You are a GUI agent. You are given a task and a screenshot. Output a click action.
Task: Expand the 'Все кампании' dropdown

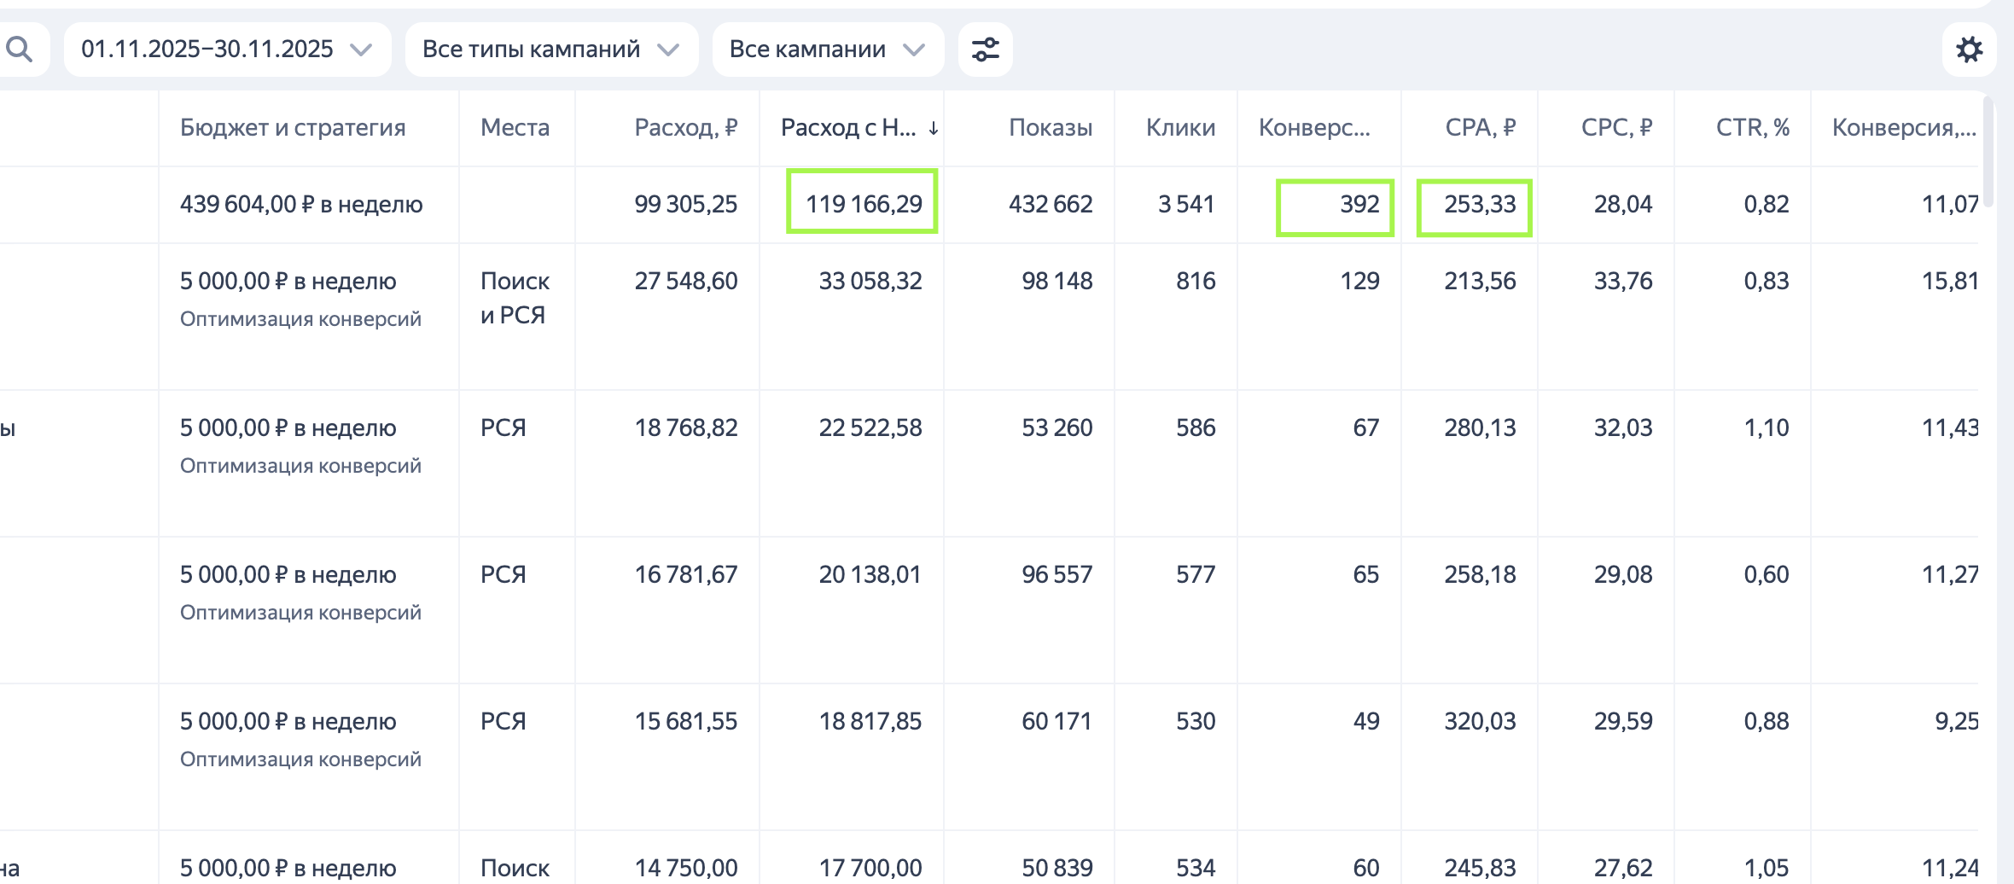click(827, 49)
